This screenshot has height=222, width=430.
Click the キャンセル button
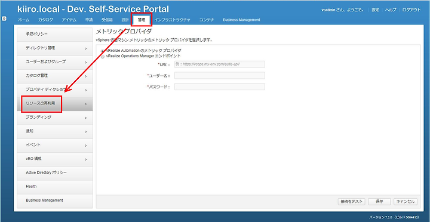coord(406,202)
